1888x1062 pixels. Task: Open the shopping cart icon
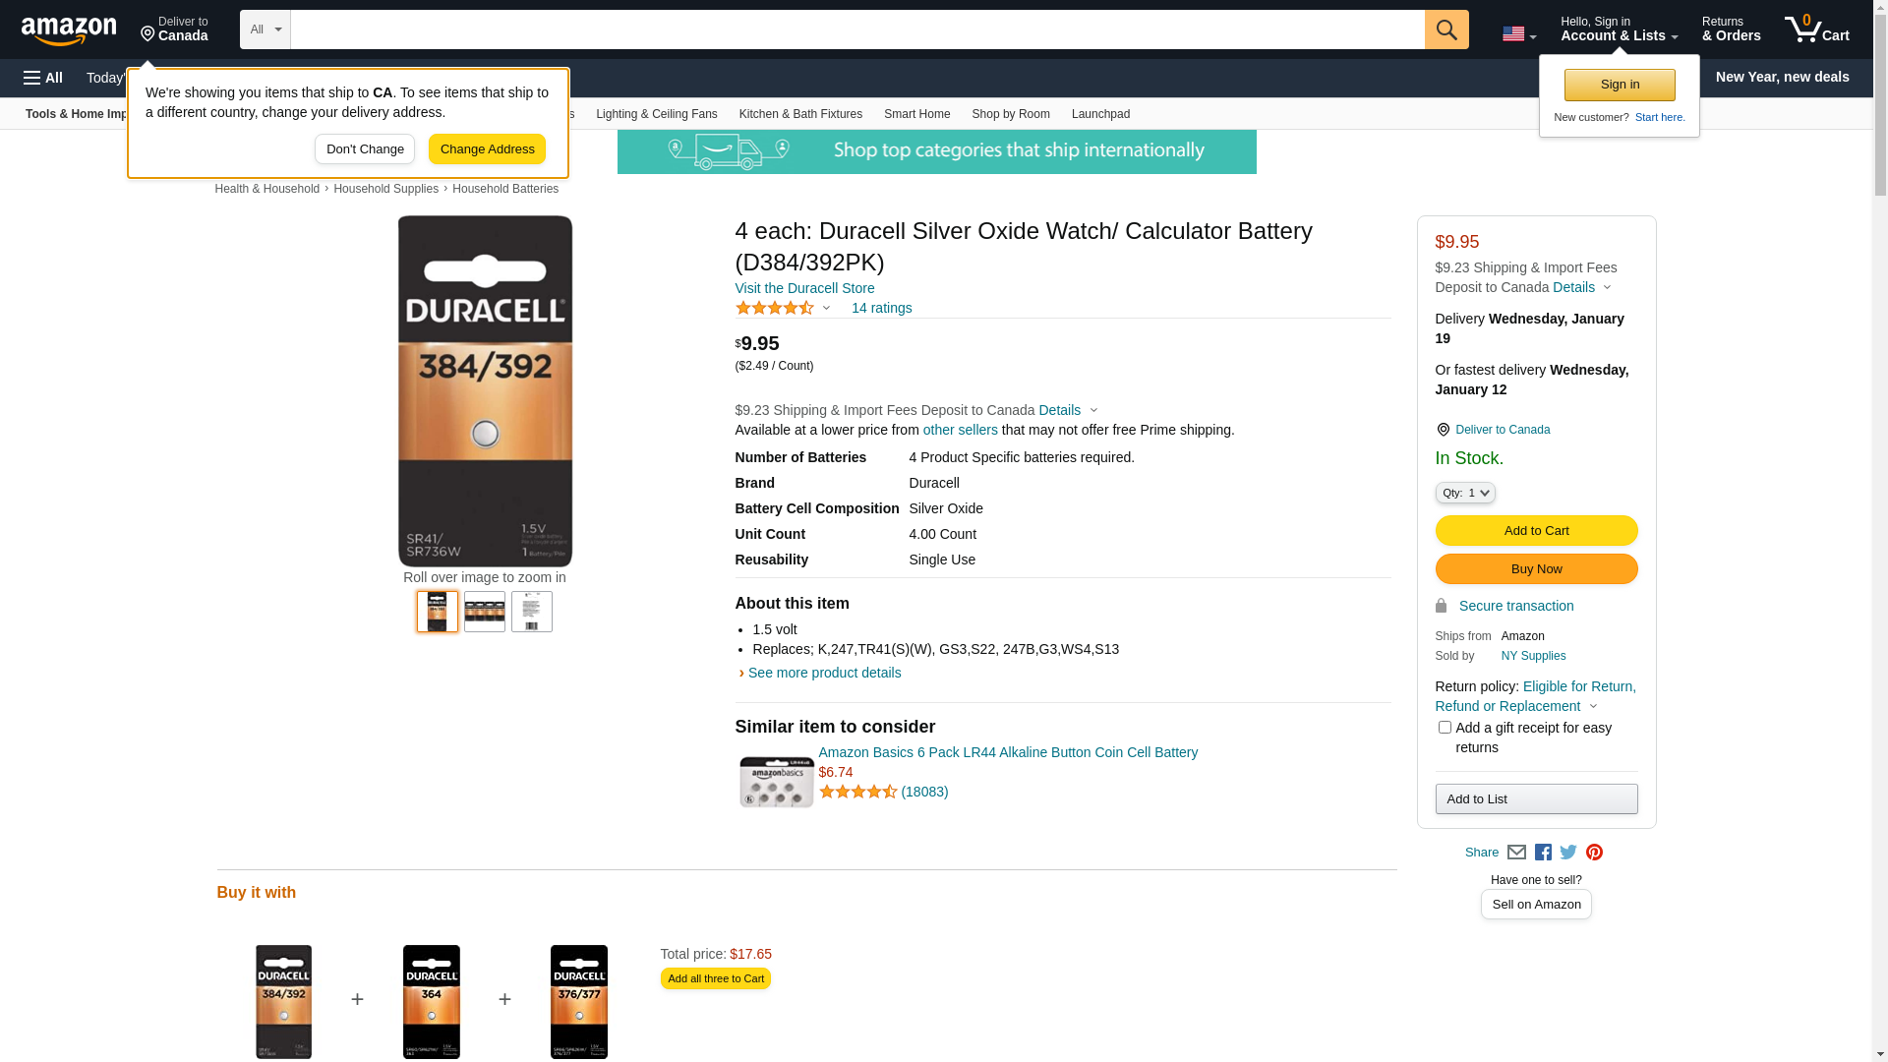[1816, 29]
